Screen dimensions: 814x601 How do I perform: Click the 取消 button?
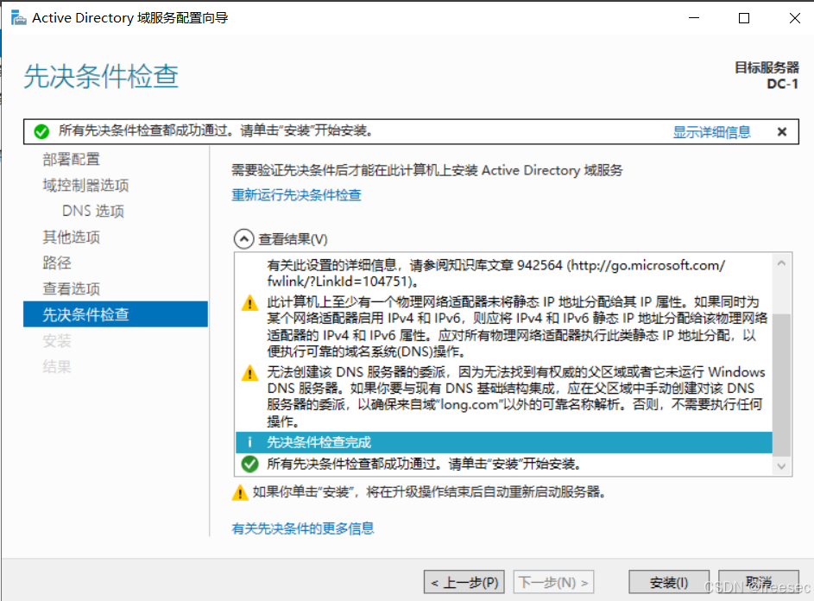click(759, 582)
